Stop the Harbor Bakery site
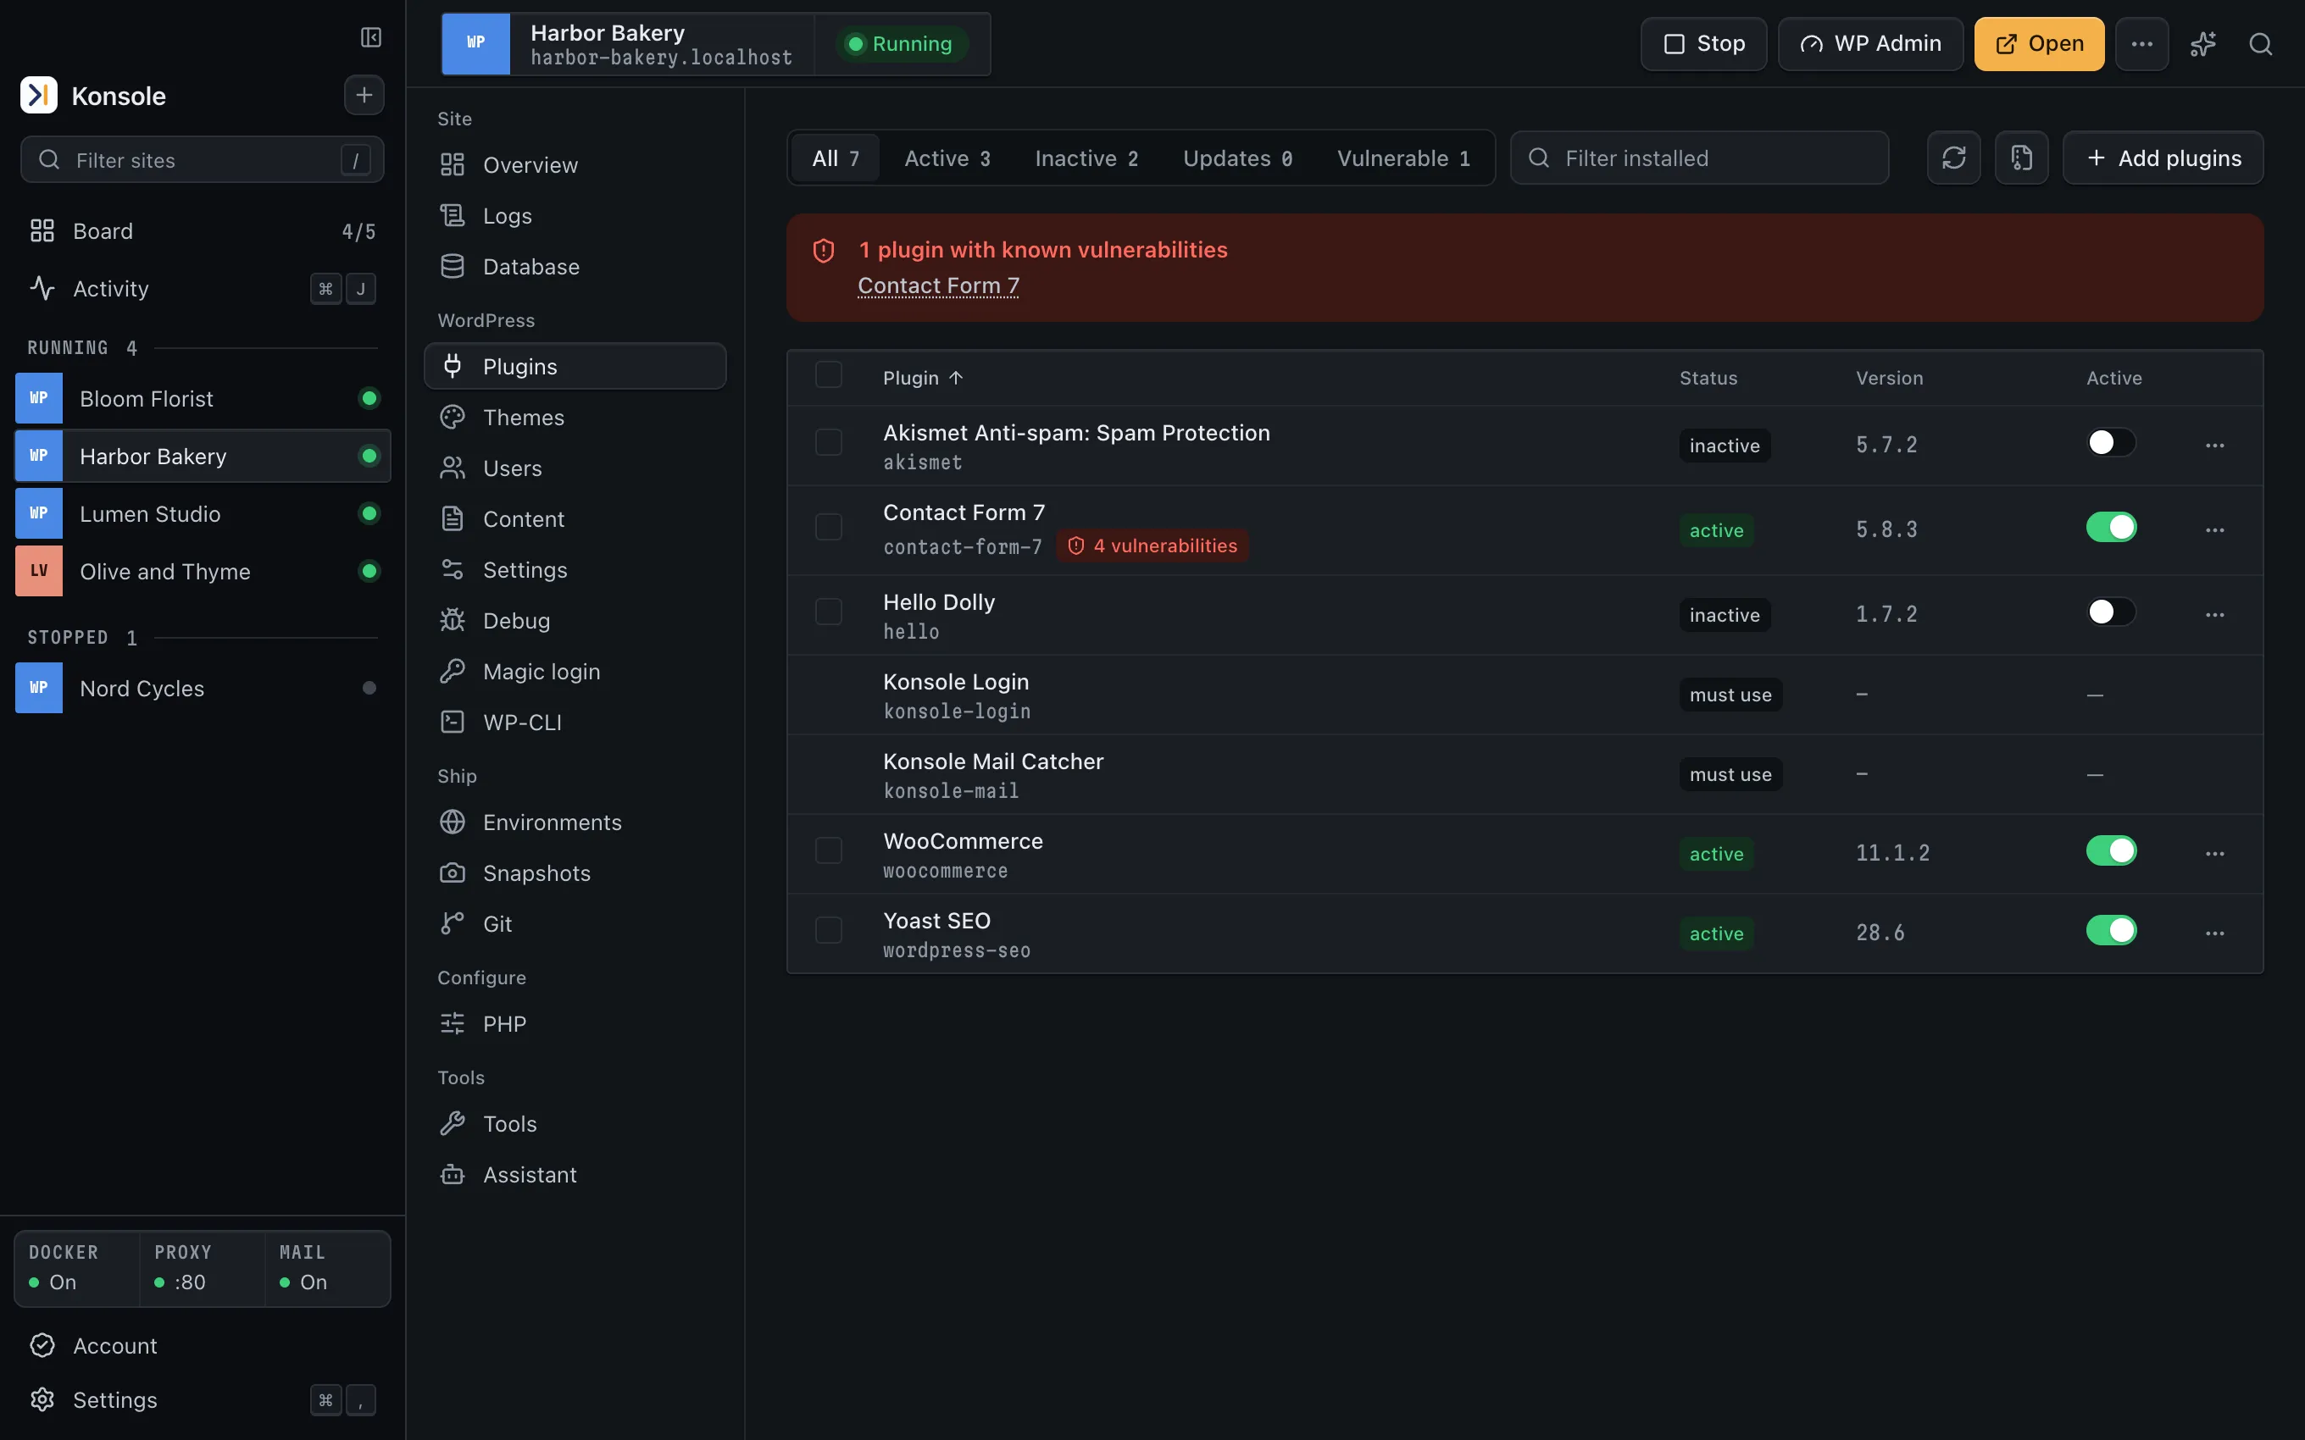The width and height of the screenshot is (2305, 1440). (x=1703, y=44)
